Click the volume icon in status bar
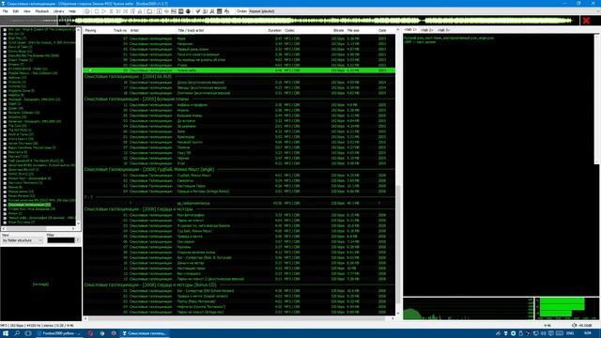Screen dimensions: 601x338 click(x=574, y=326)
